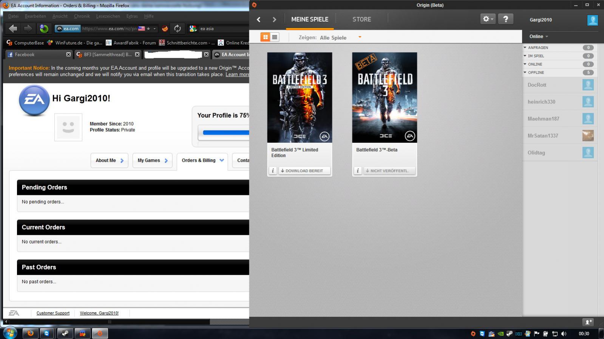Screen dimensions: 604x339
Task: Go forward in Origin navigation
Action: pyautogui.click(x=274, y=20)
